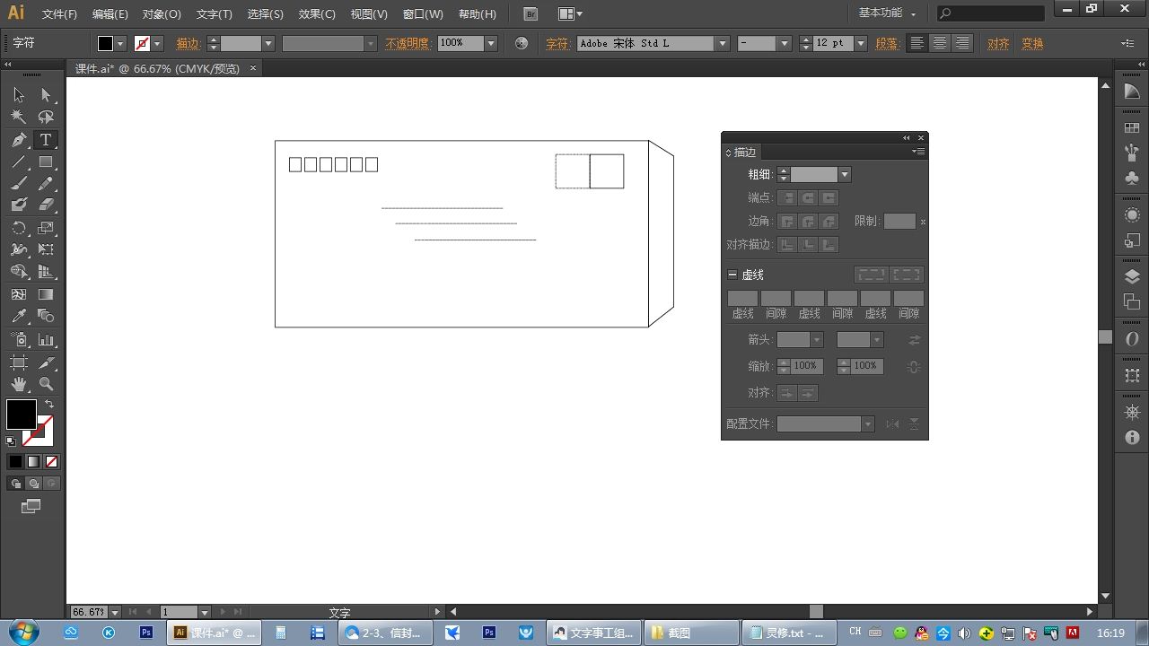This screenshot has height=646, width=1149.
Task: Pick the Paintbrush tool
Action: [19, 184]
